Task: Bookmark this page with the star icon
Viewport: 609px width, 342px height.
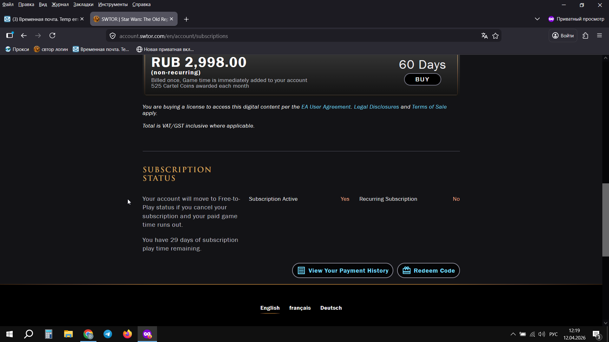Action: click(x=495, y=36)
